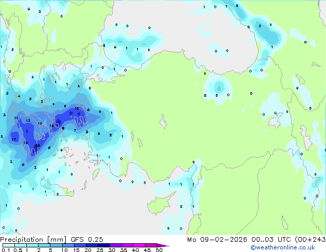Select the 35–40 mm legend color swatch
The width and height of the screenshot is (326, 252).
point(128,245)
